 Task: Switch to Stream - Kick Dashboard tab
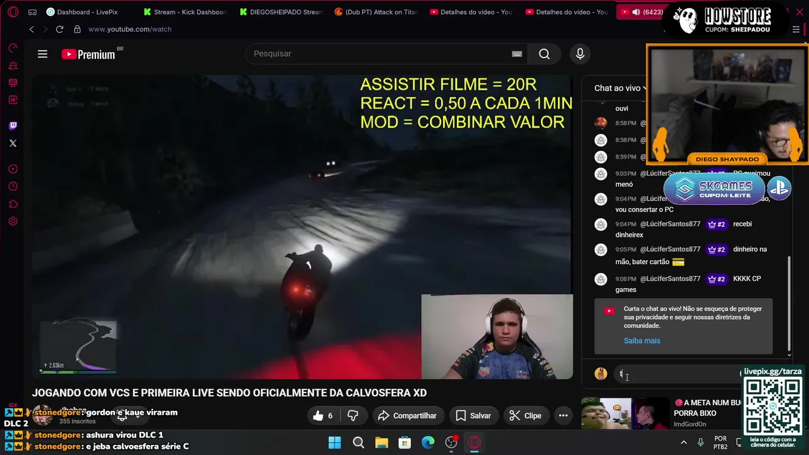pyautogui.click(x=185, y=12)
